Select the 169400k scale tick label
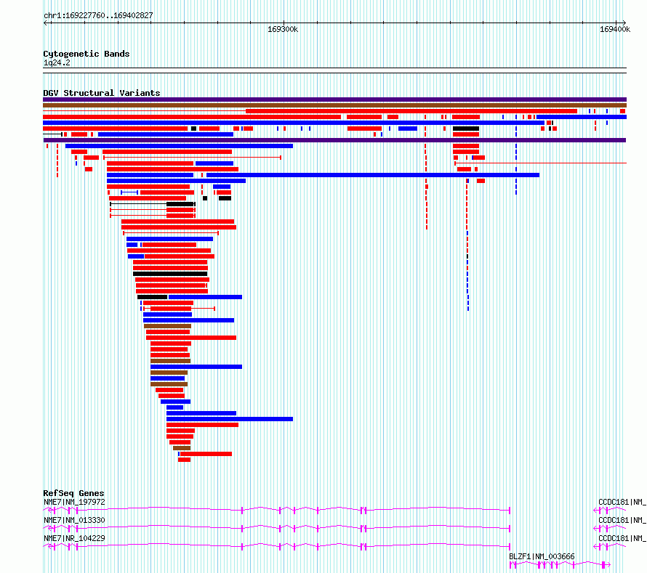Screen dimensions: 647x573 coord(615,29)
